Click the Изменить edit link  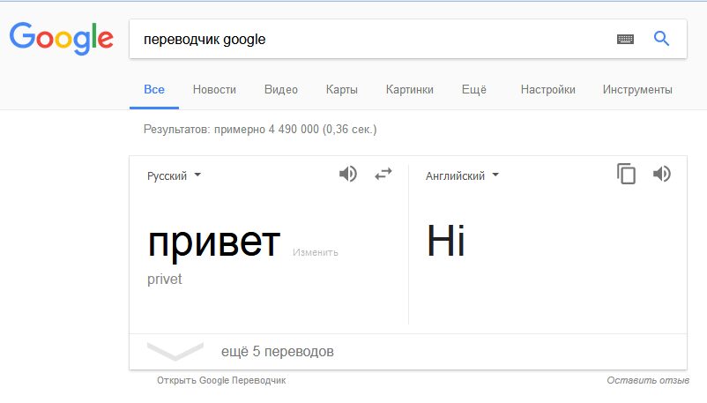click(x=316, y=252)
